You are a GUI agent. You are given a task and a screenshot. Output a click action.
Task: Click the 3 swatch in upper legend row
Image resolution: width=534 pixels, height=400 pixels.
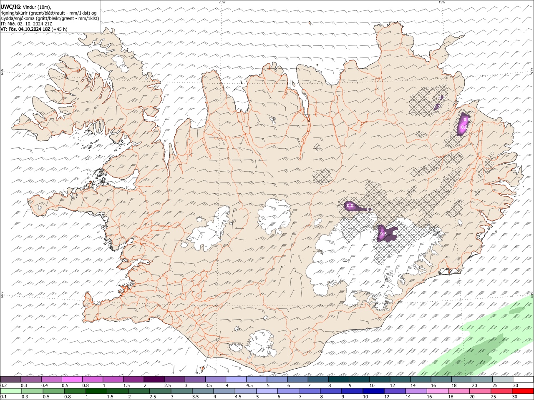pyautogui.click(x=195, y=379)
